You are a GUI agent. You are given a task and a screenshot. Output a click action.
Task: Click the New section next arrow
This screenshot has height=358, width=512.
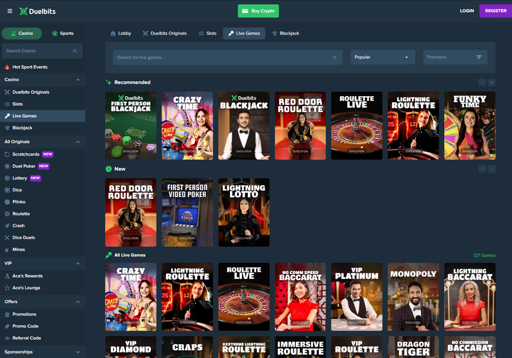click(492, 169)
